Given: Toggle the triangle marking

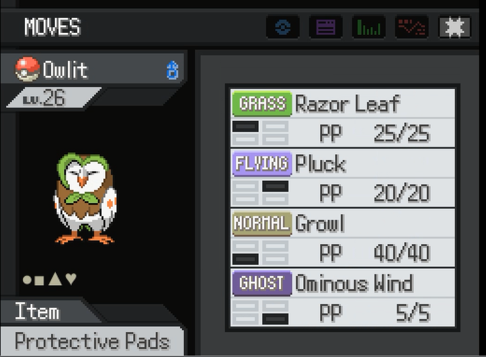Looking at the screenshot, I should tap(56, 278).
